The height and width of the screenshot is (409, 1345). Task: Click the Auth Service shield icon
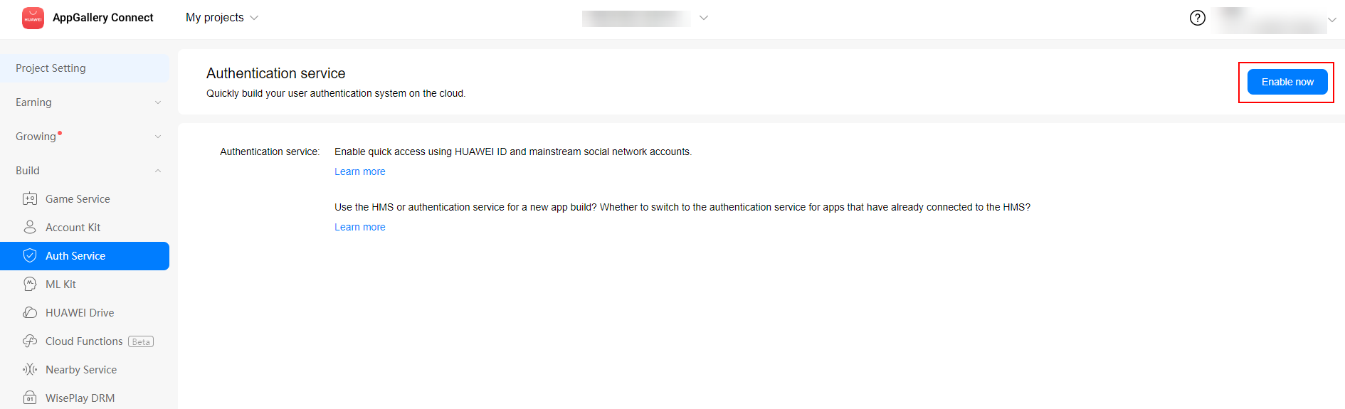tap(30, 256)
